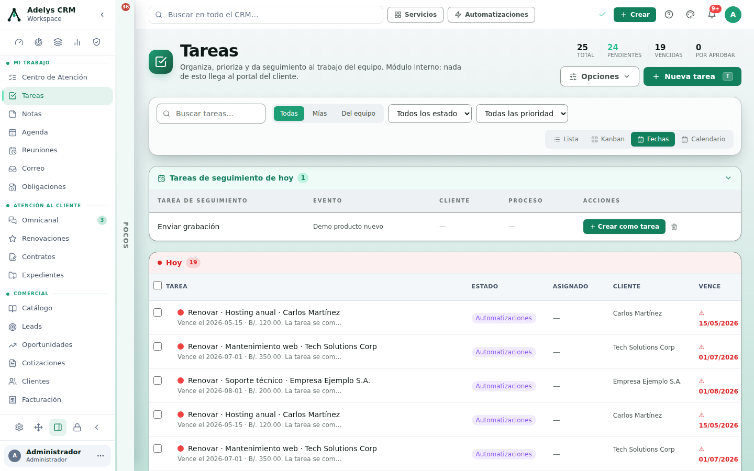Check second Renovar Hosting anual Carlos Martínez task
Screen dimensions: 754x471
158,414
